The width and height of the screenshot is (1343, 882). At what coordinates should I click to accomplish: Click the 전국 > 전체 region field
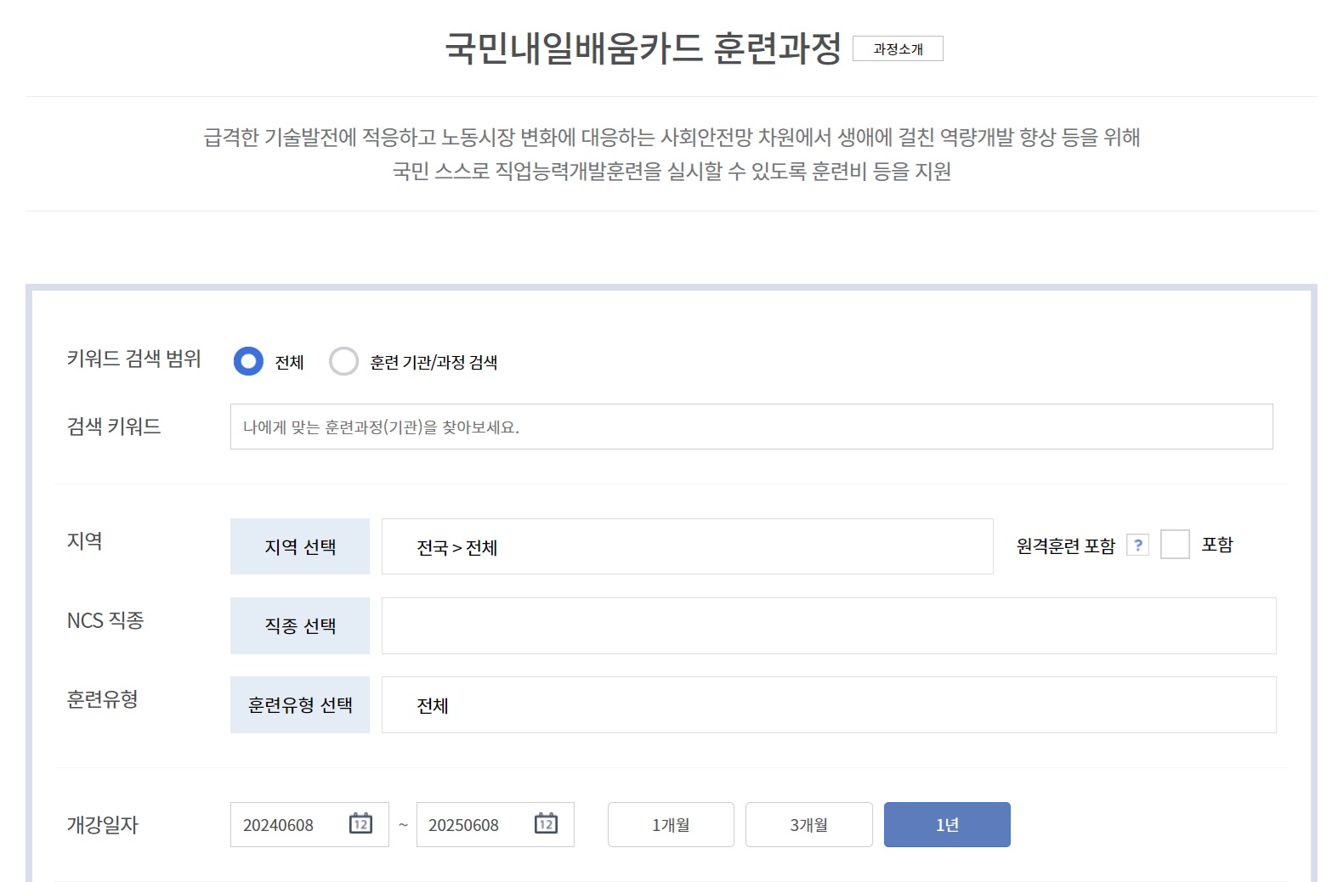coord(687,546)
